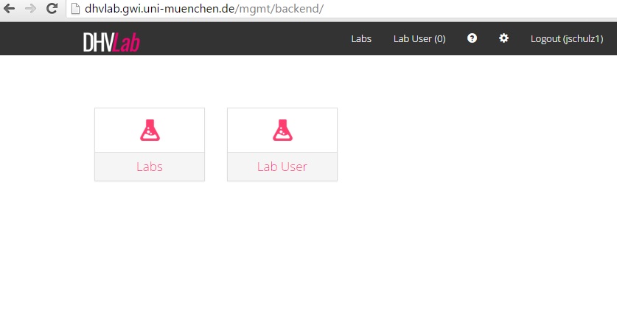Log out of the jschulz1 account

[x=567, y=39]
